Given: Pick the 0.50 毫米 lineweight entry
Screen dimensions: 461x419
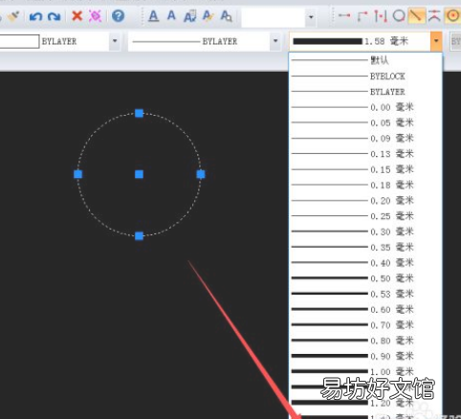Looking at the screenshot, I should coord(365,278).
